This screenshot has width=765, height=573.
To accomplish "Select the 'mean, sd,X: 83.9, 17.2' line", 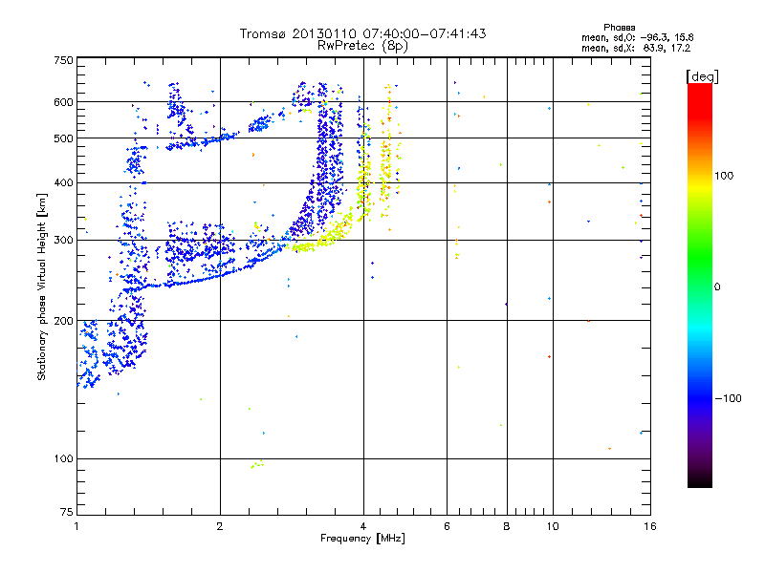I will pyautogui.click(x=636, y=48).
